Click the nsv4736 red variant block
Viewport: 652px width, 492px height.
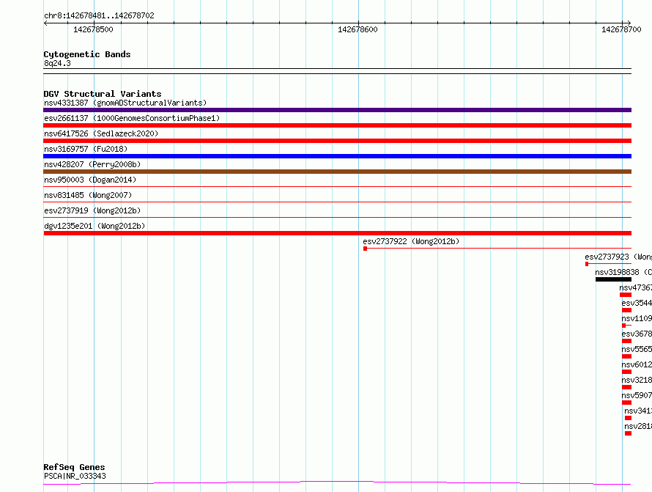point(626,295)
